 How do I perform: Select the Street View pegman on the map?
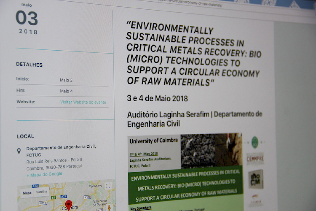pyautogui.click(x=109, y=207)
